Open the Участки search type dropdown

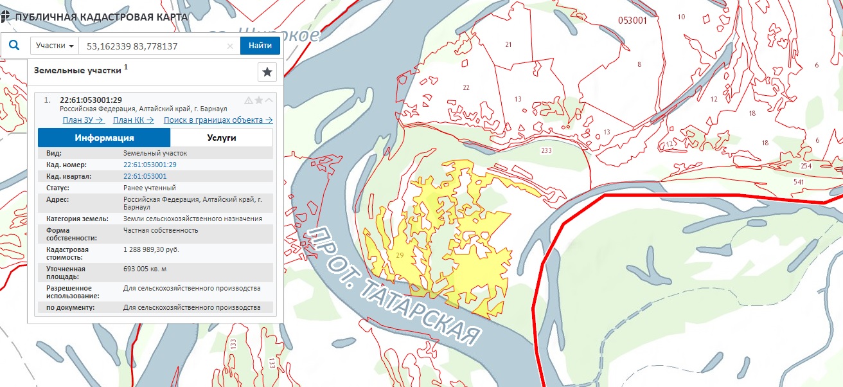[x=55, y=46]
